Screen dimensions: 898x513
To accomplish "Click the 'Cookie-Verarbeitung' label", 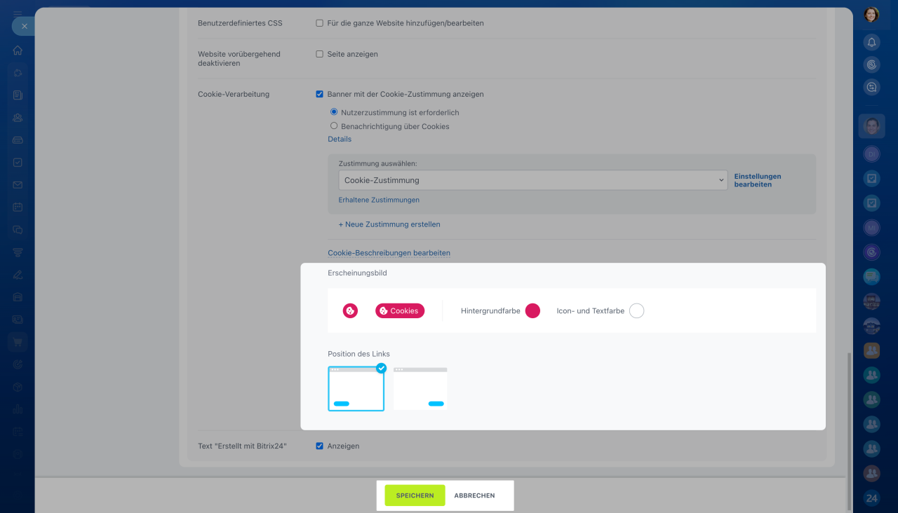I will (234, 94).
